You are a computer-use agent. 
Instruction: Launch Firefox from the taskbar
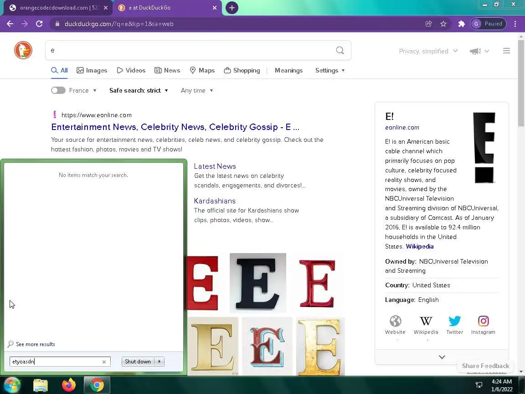click(x=69, y=385)
